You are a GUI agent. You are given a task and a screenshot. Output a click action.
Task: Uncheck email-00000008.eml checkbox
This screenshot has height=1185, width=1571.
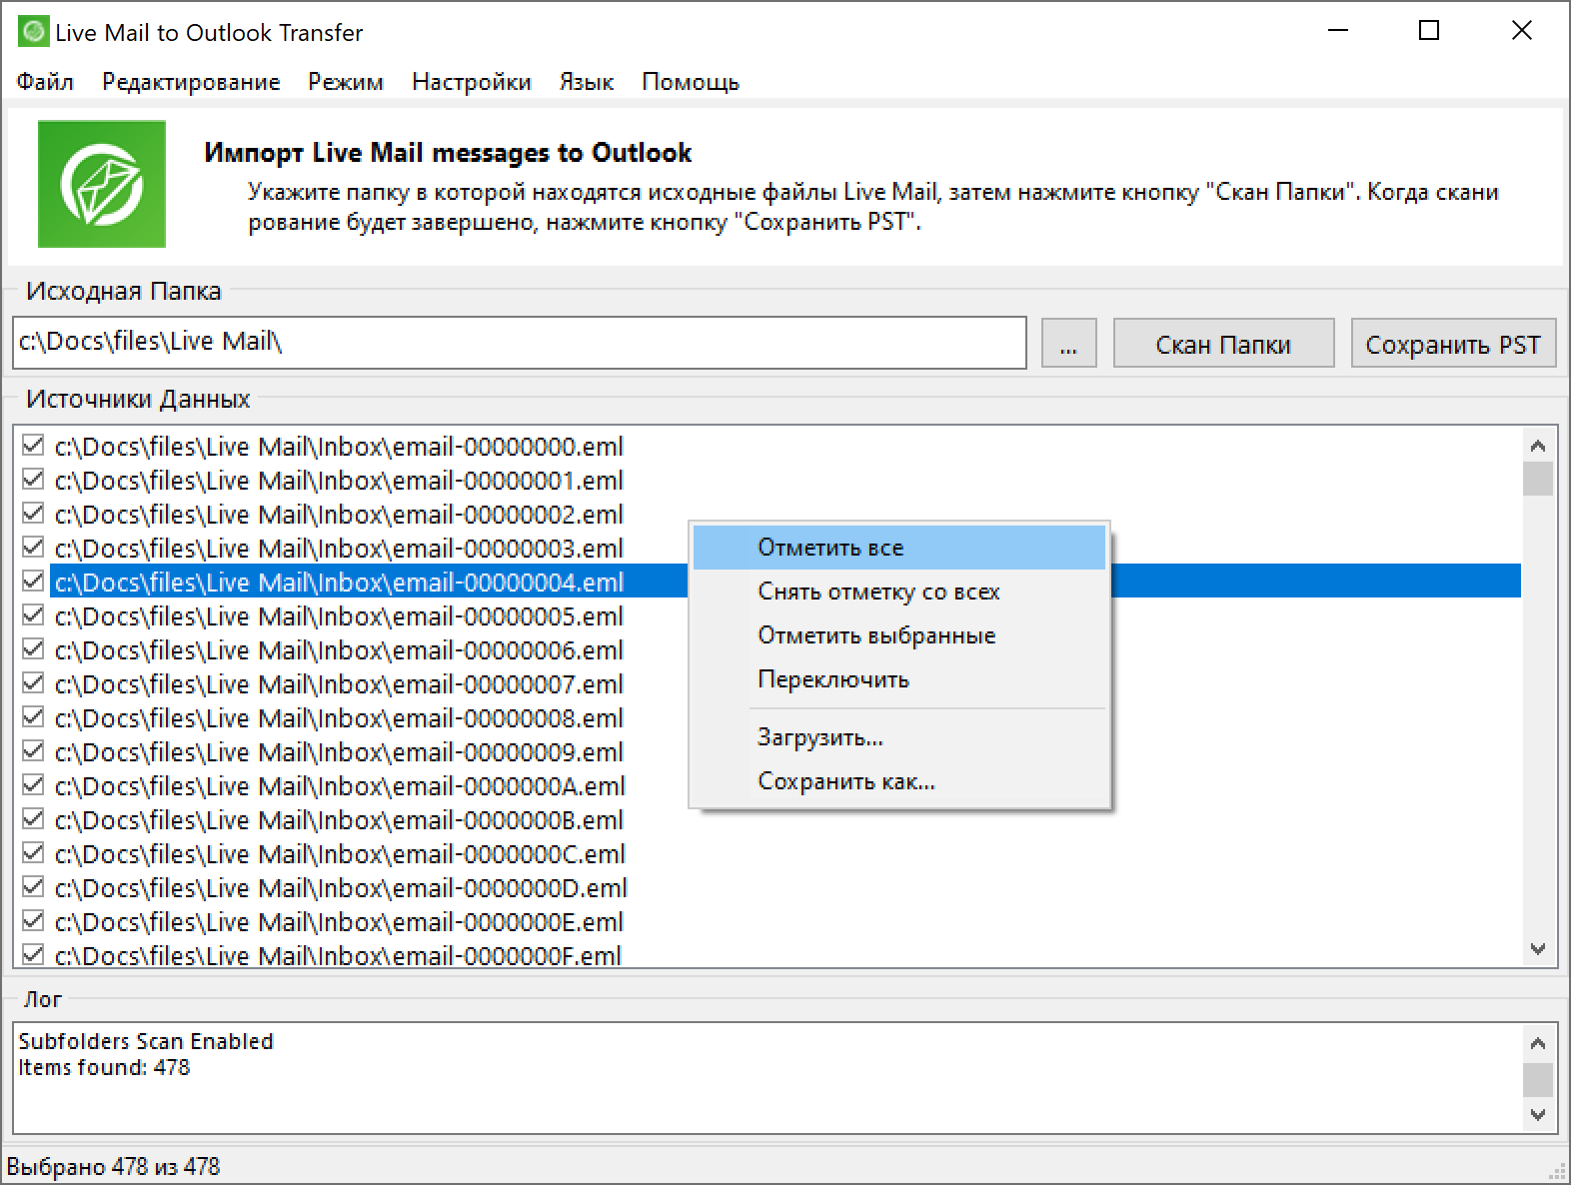tap(33, 716)
